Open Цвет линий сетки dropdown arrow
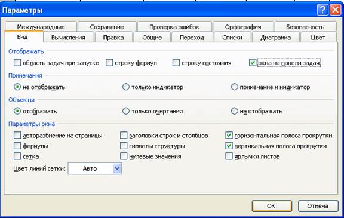The image size is (344, 218). point(117,168)
